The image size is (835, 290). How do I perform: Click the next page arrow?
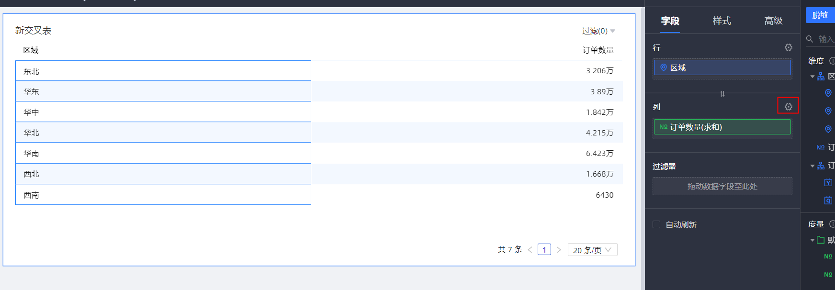coord(559,250)
